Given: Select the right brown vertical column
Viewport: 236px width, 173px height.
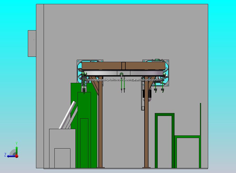Looking at the screenshot, I should (x=146, y=122).
